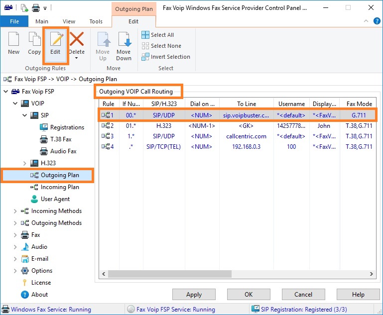
Task: Click the Help button
Action: pos(358,295)
